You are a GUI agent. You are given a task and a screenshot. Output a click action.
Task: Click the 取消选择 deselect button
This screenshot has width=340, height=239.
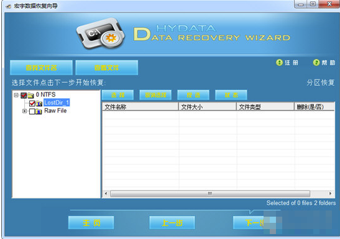[x=155, y=95]
